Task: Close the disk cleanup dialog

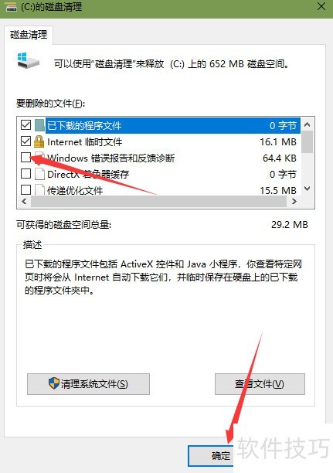Action: (321, 6)
